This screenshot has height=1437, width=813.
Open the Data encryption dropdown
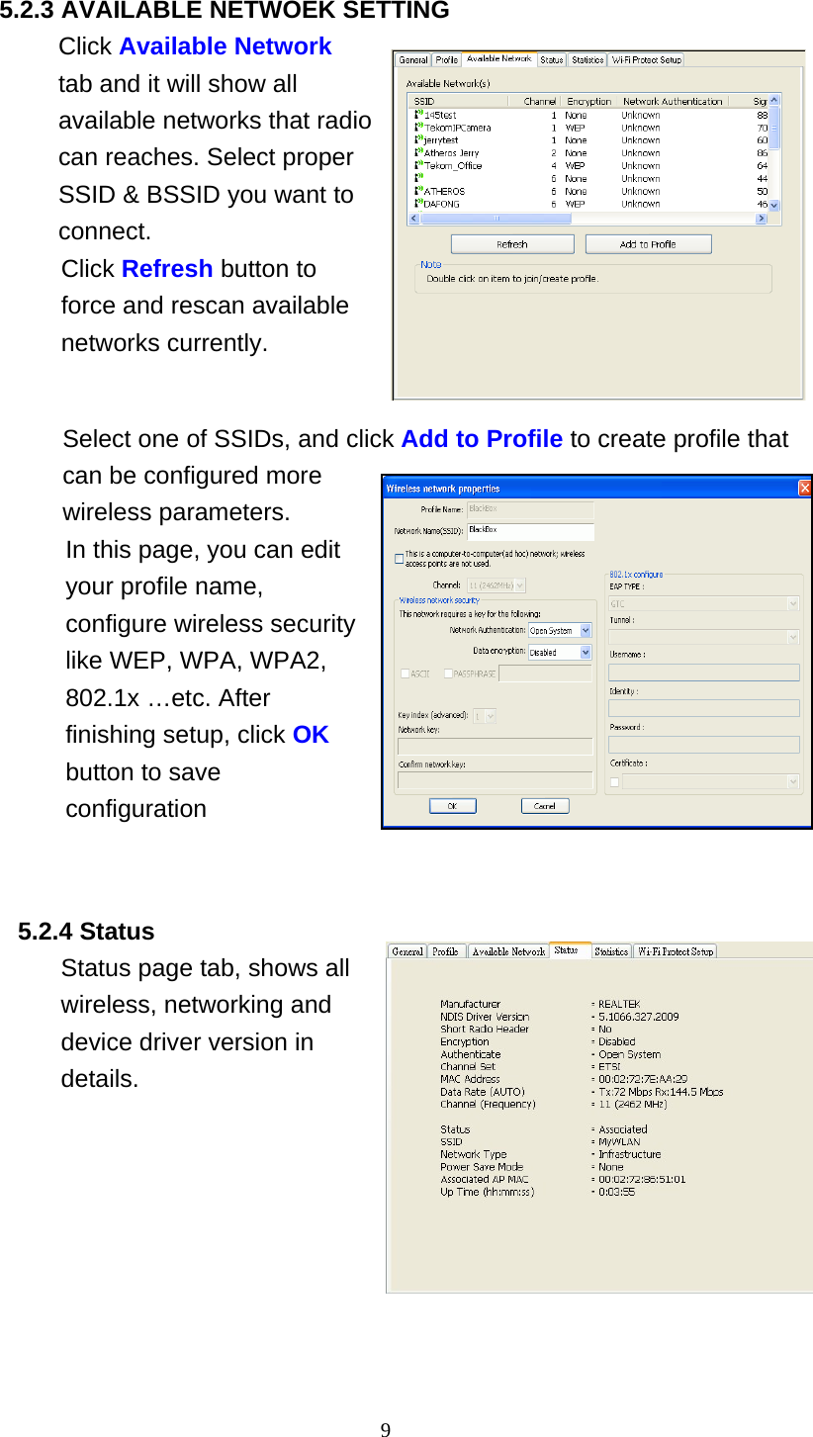click(x=585, y=651)
